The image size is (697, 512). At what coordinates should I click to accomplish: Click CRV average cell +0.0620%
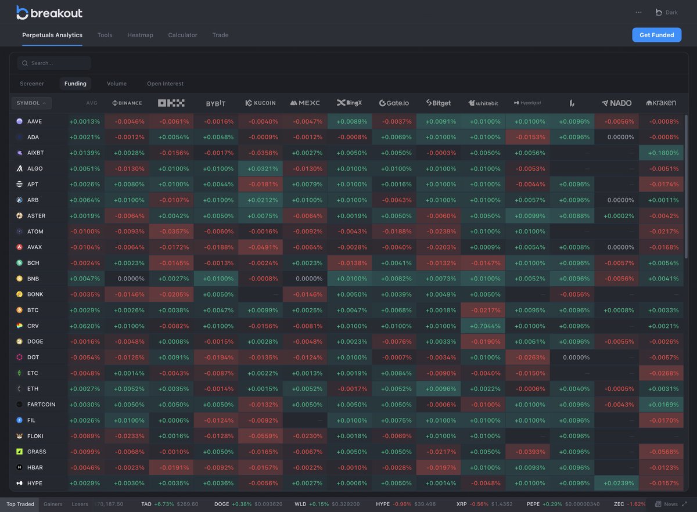point(85,326)
